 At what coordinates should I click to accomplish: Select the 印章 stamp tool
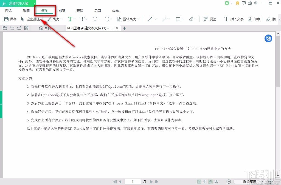pos(254,19)
